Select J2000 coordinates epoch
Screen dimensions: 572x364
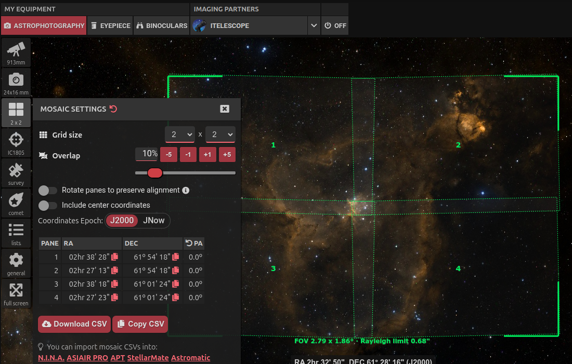click(122, 221)
